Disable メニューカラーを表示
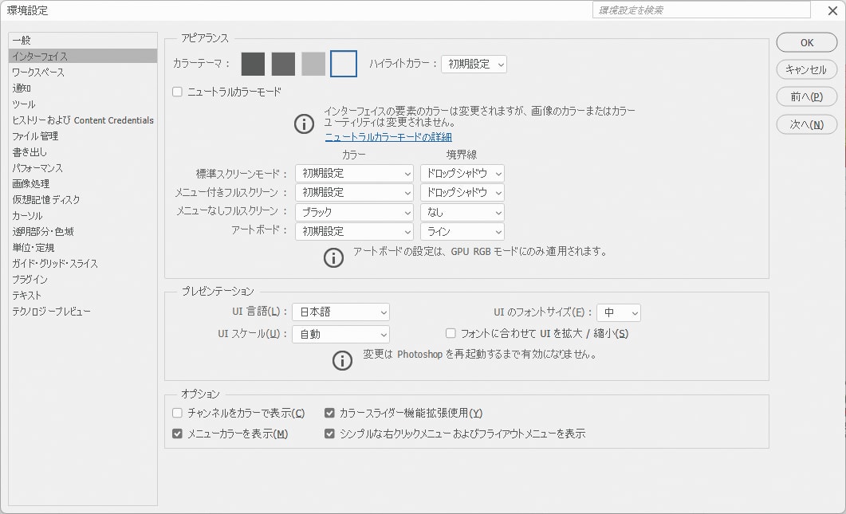 pos(177,434)
